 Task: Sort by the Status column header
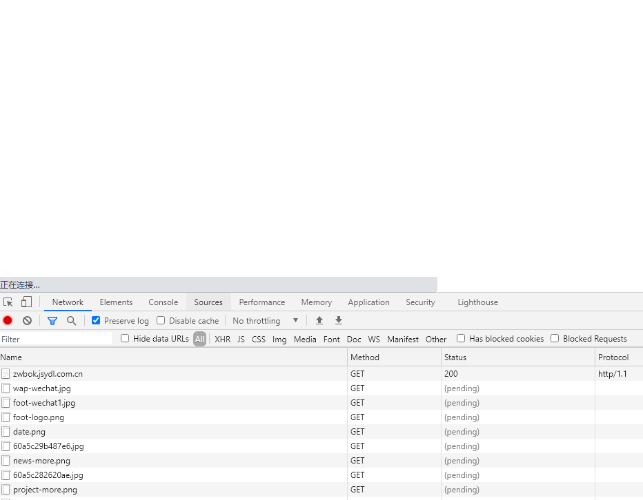[455, 357]
